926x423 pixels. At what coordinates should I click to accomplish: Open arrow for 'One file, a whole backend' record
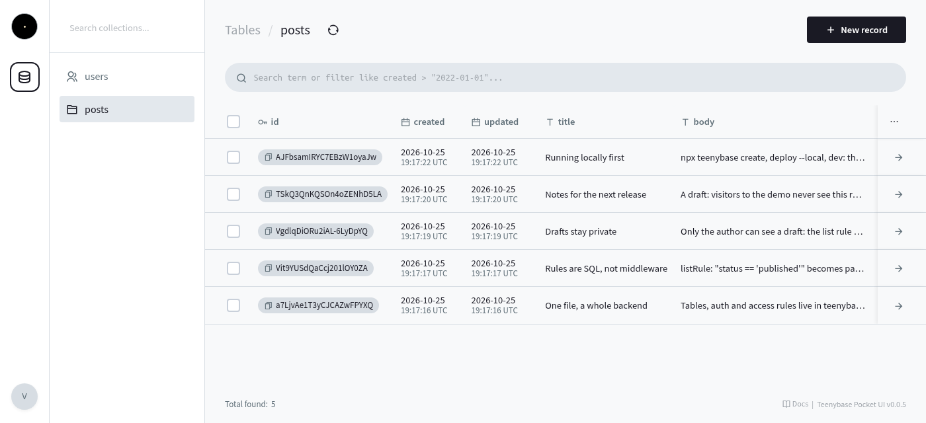point(898,305)
